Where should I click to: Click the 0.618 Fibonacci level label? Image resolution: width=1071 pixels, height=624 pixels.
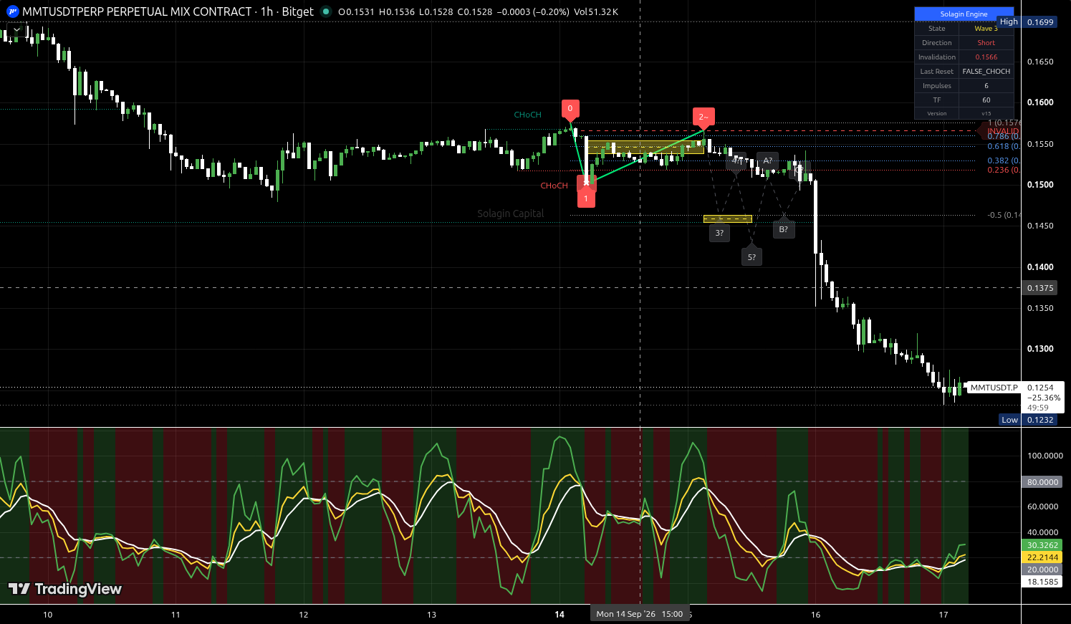[x=1004, y=146]
